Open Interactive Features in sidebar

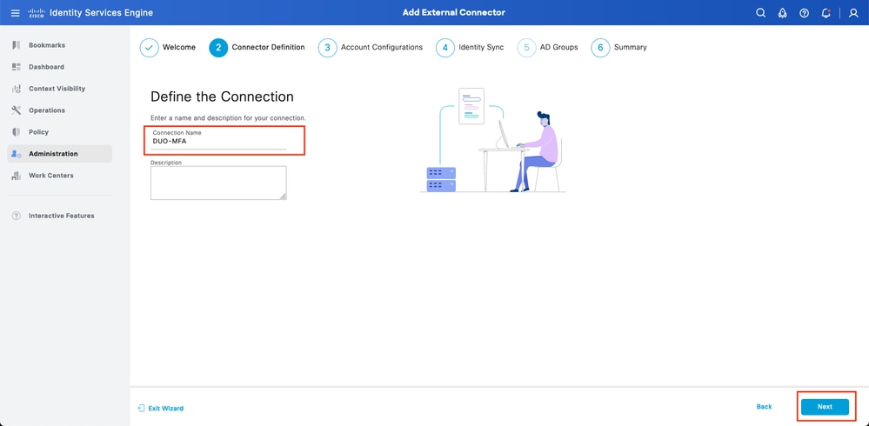(60, 216)
